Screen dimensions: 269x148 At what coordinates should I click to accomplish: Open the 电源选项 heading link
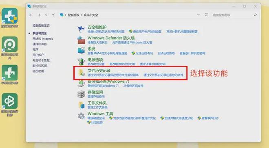click(95, 60)
